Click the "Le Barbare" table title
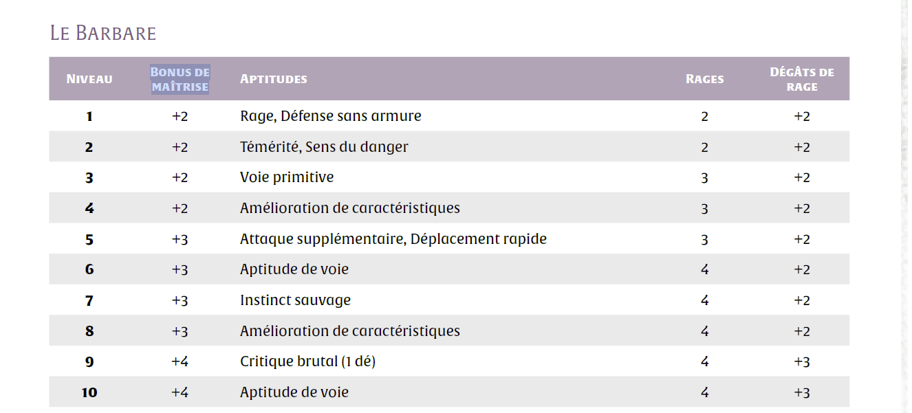The width and height of the screenshot is (912, 413). coord(103,32)
